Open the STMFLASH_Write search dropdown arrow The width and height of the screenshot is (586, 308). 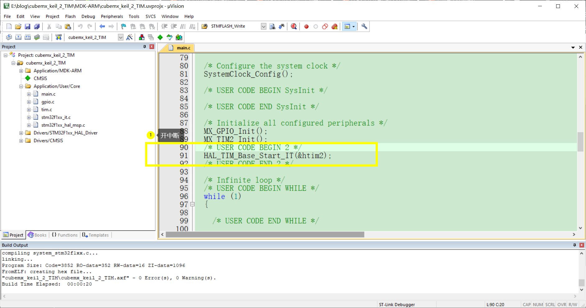(x=263, y=26)
